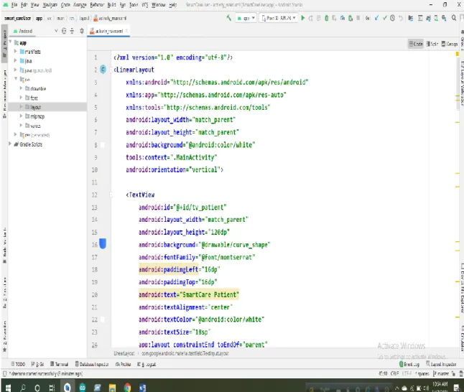464x392 pixels.
Task: Open the Pixel device selector dropdown
Action: (279, 18)
